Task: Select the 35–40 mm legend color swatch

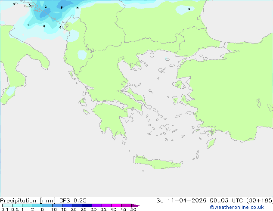Action: (x=106, y=205)
